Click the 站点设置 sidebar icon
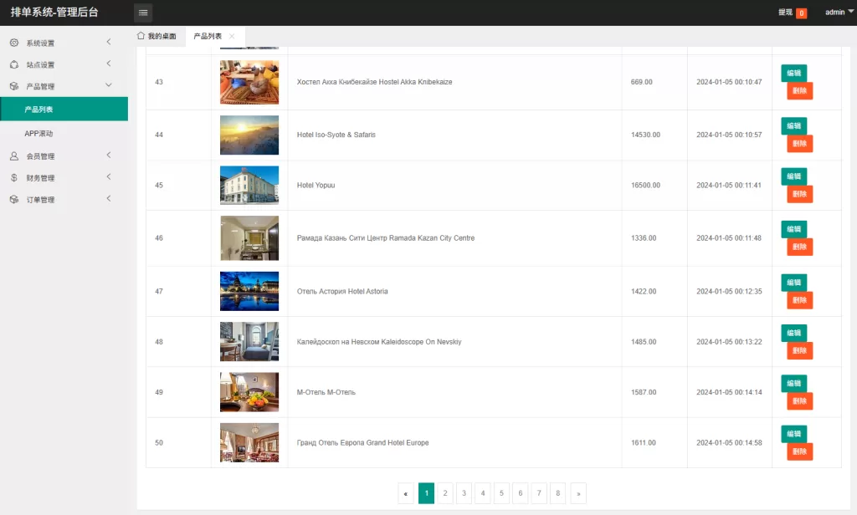 [14, 64]
